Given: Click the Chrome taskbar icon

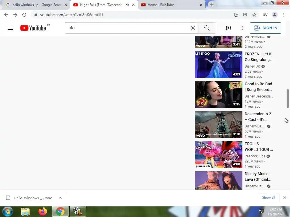Looking at the screenshot, I should (x=60, y=211).
